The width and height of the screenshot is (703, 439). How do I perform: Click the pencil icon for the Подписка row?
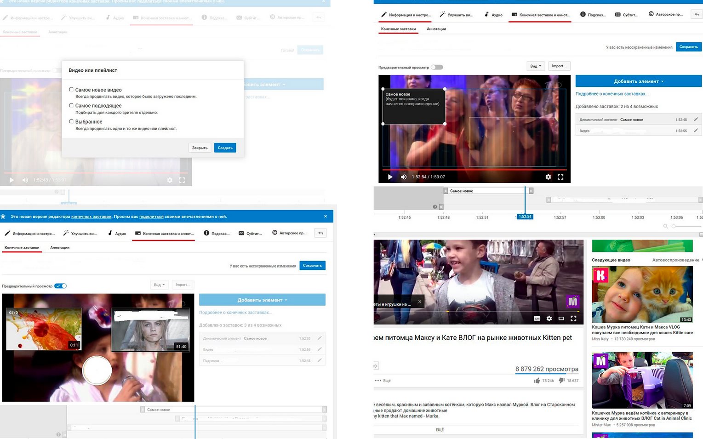pyautogui.click(x=319, y=360)
